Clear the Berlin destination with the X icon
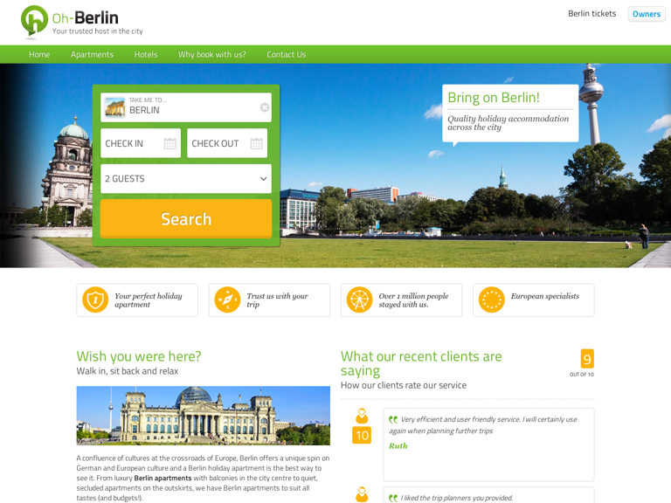Image resolution: width=671 pixels, height=503 pixels. [265, 107]
